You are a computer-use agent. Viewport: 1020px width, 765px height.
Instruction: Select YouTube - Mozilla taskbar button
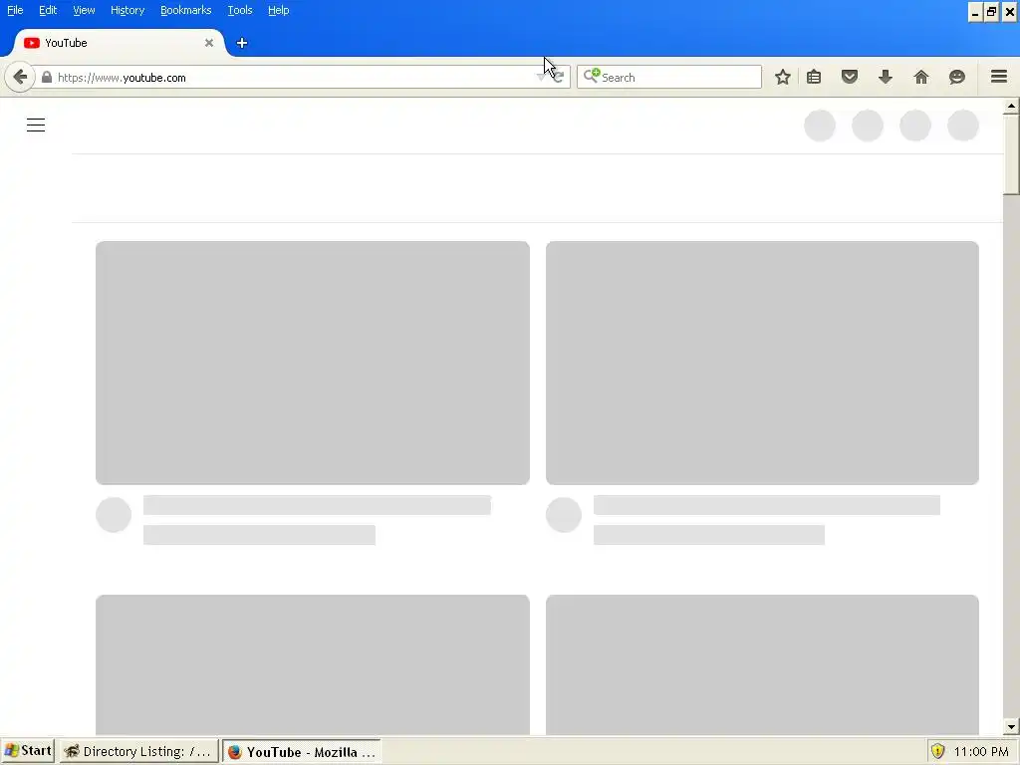[301, 752]
